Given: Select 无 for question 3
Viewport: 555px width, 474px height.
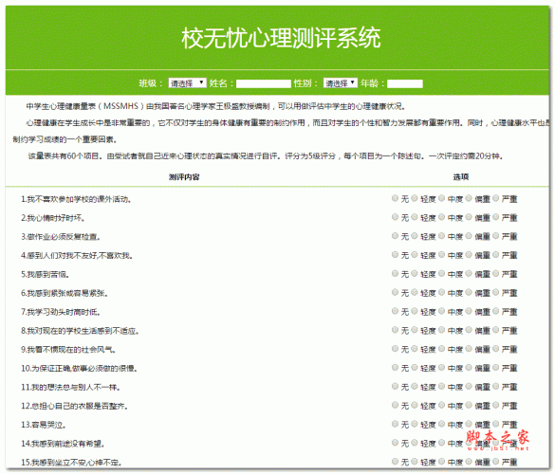Looking at the screenshot, I should pos(395,236).
